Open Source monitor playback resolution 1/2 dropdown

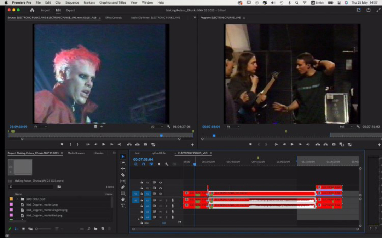(x=157, y=127)
